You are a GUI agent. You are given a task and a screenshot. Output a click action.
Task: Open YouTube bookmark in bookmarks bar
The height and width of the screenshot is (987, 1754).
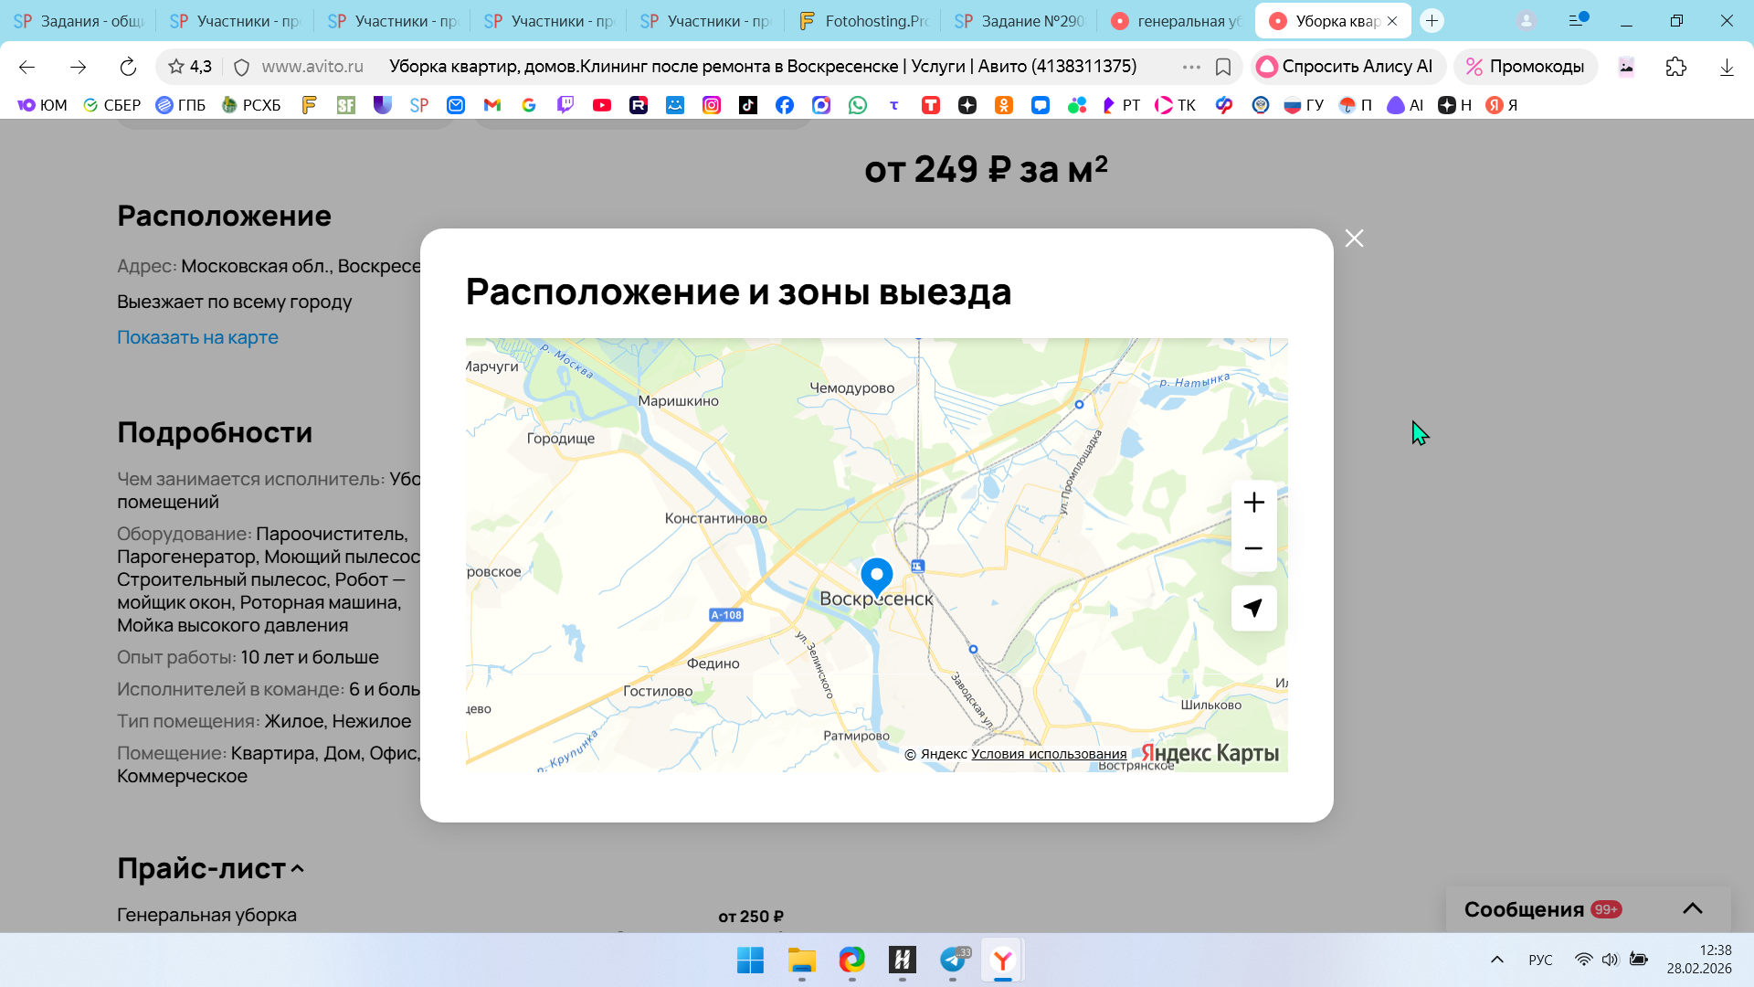[x=601, y=105]
